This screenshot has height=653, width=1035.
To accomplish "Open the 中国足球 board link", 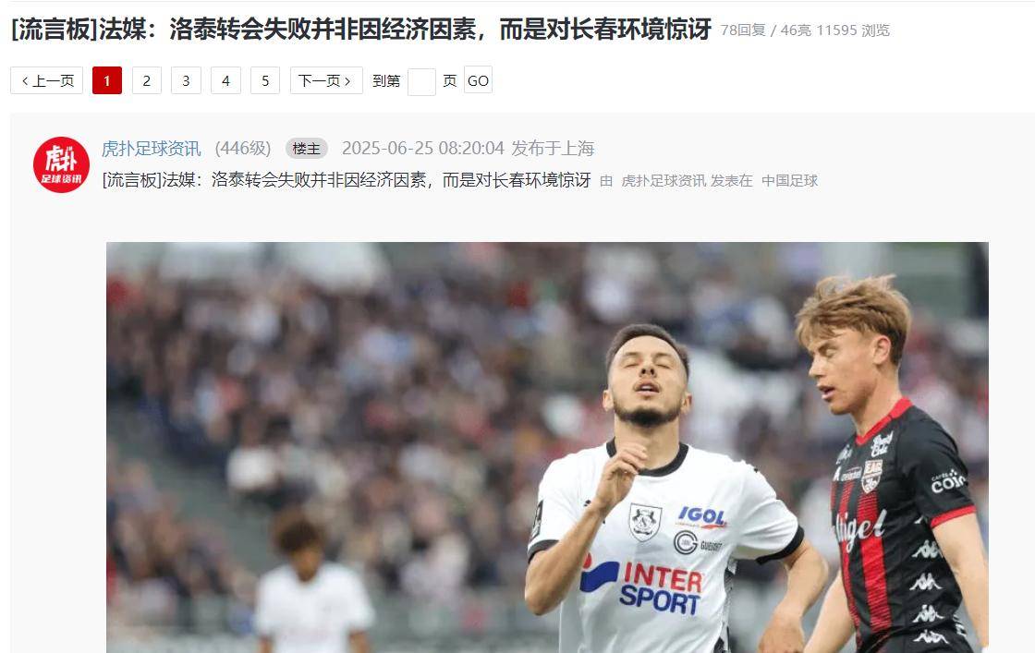I will 789,181.
